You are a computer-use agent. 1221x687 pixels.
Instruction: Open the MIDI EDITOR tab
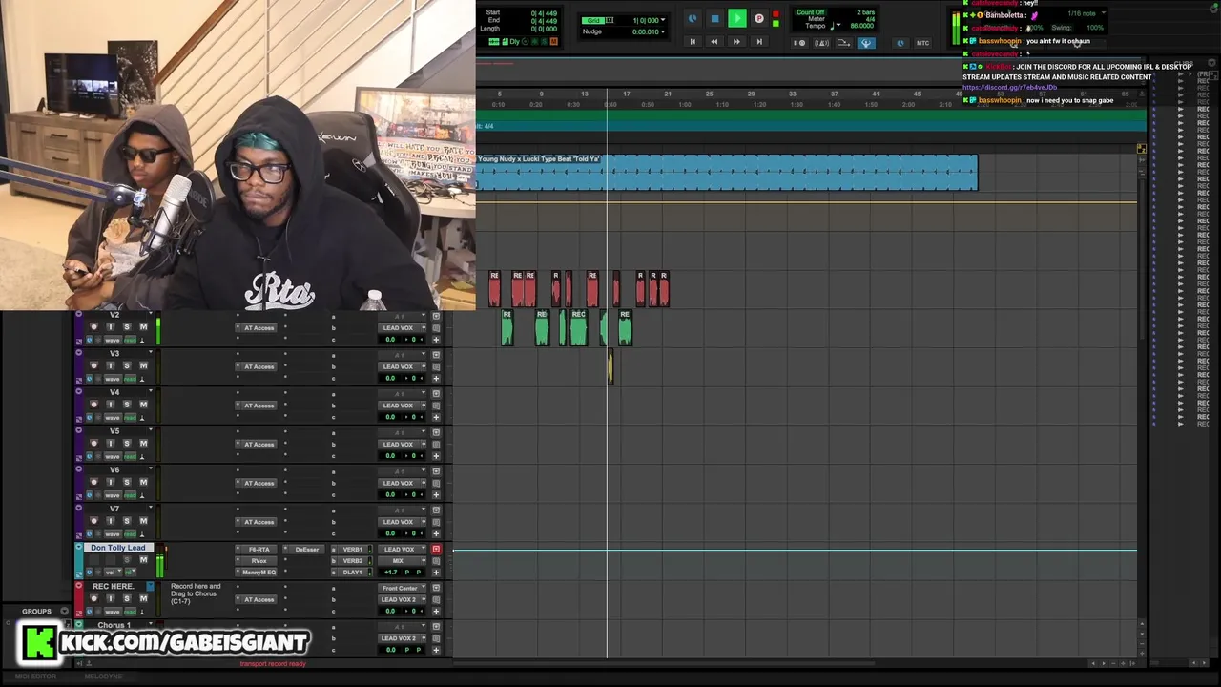coord(36,677)
